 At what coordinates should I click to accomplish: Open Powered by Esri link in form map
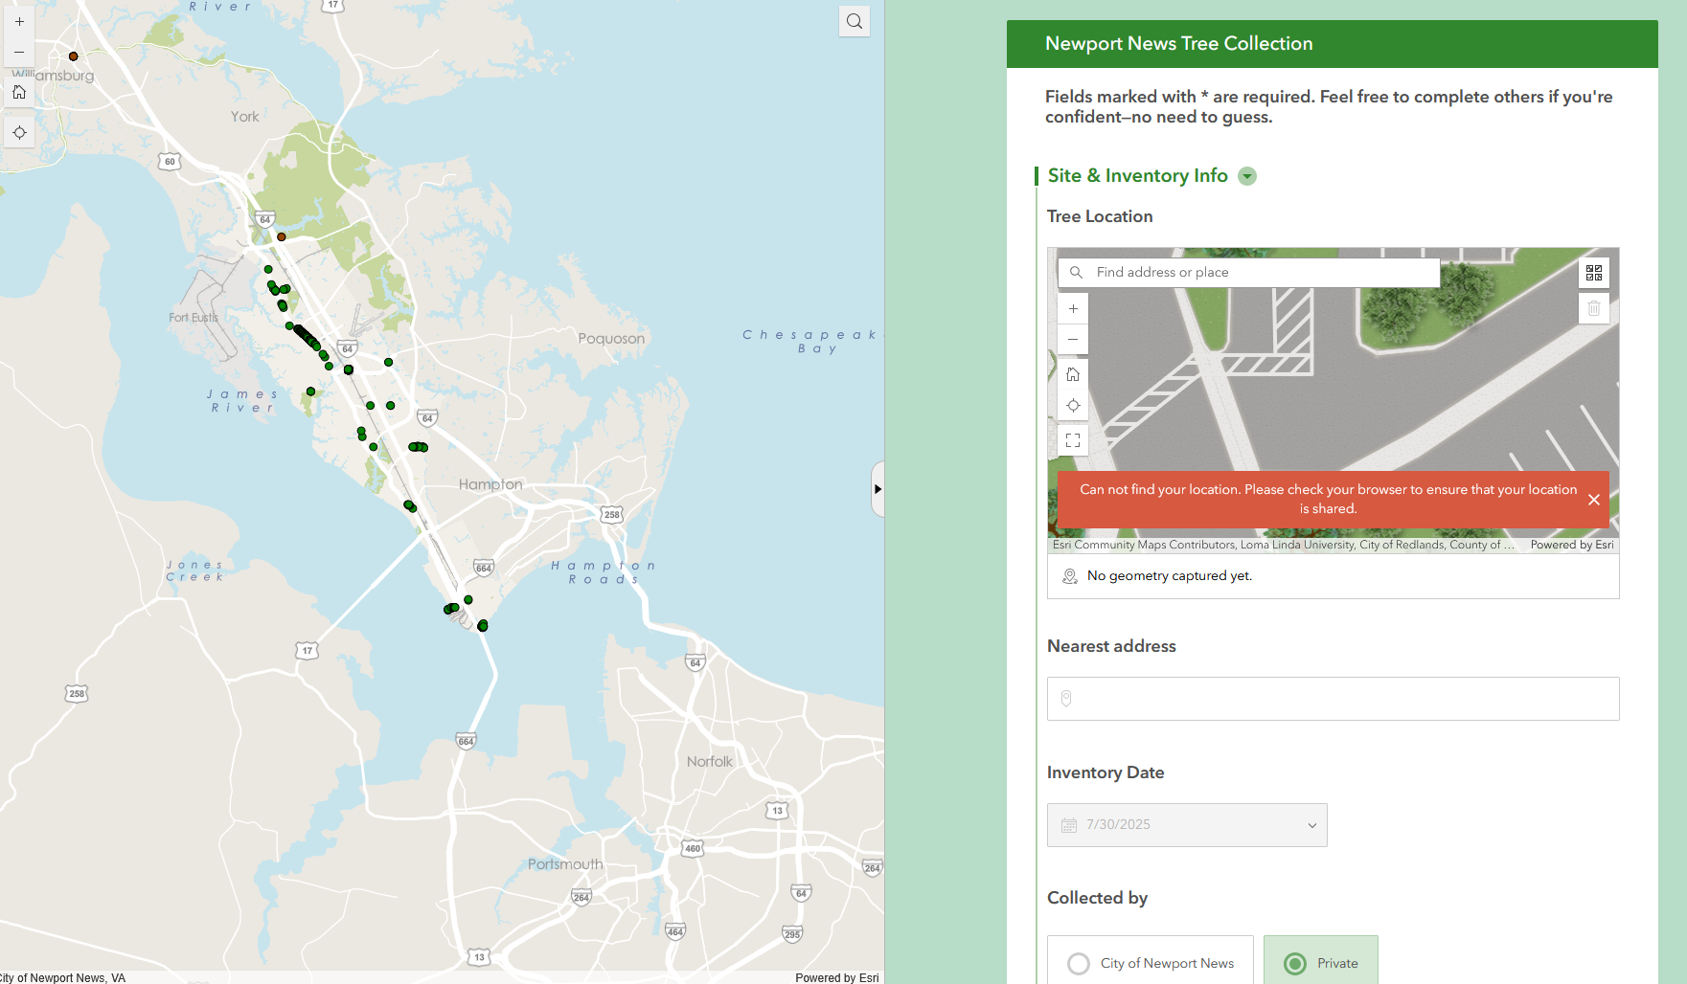click(x=1572, y=545)
